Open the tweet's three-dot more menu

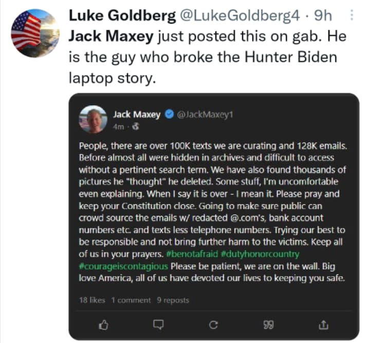coord(352,15)
